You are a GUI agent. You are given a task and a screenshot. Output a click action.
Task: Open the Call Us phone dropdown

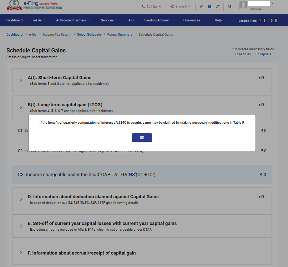pyautogui.click(x=152, y=7)
